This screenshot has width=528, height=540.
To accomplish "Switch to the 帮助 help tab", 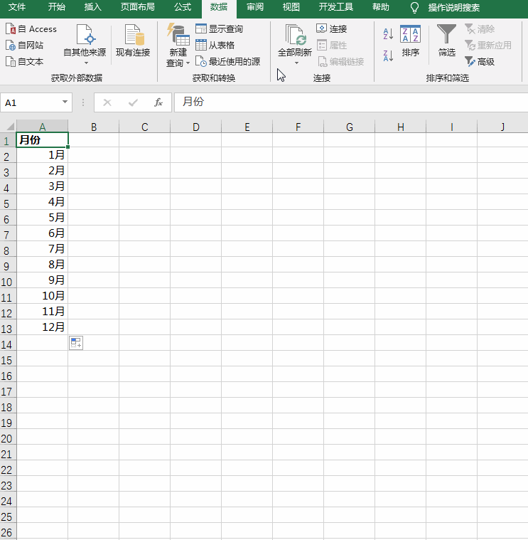I will pos(381,7).
